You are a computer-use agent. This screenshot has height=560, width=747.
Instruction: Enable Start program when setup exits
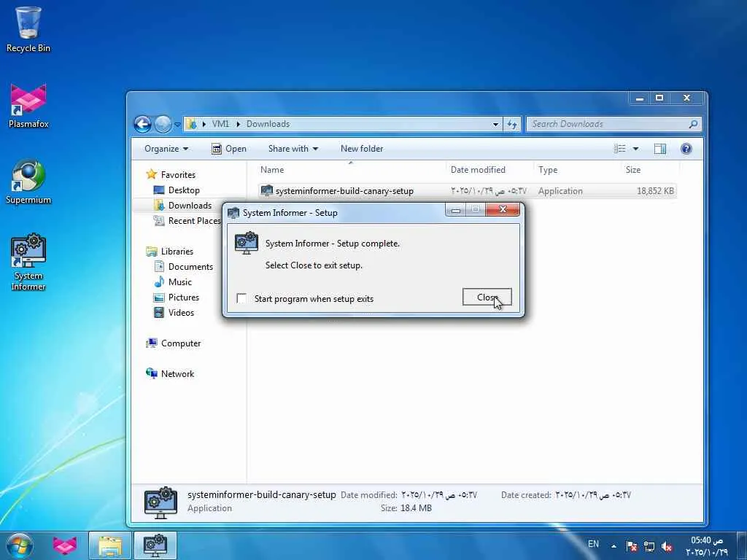[x=241, y=298]
